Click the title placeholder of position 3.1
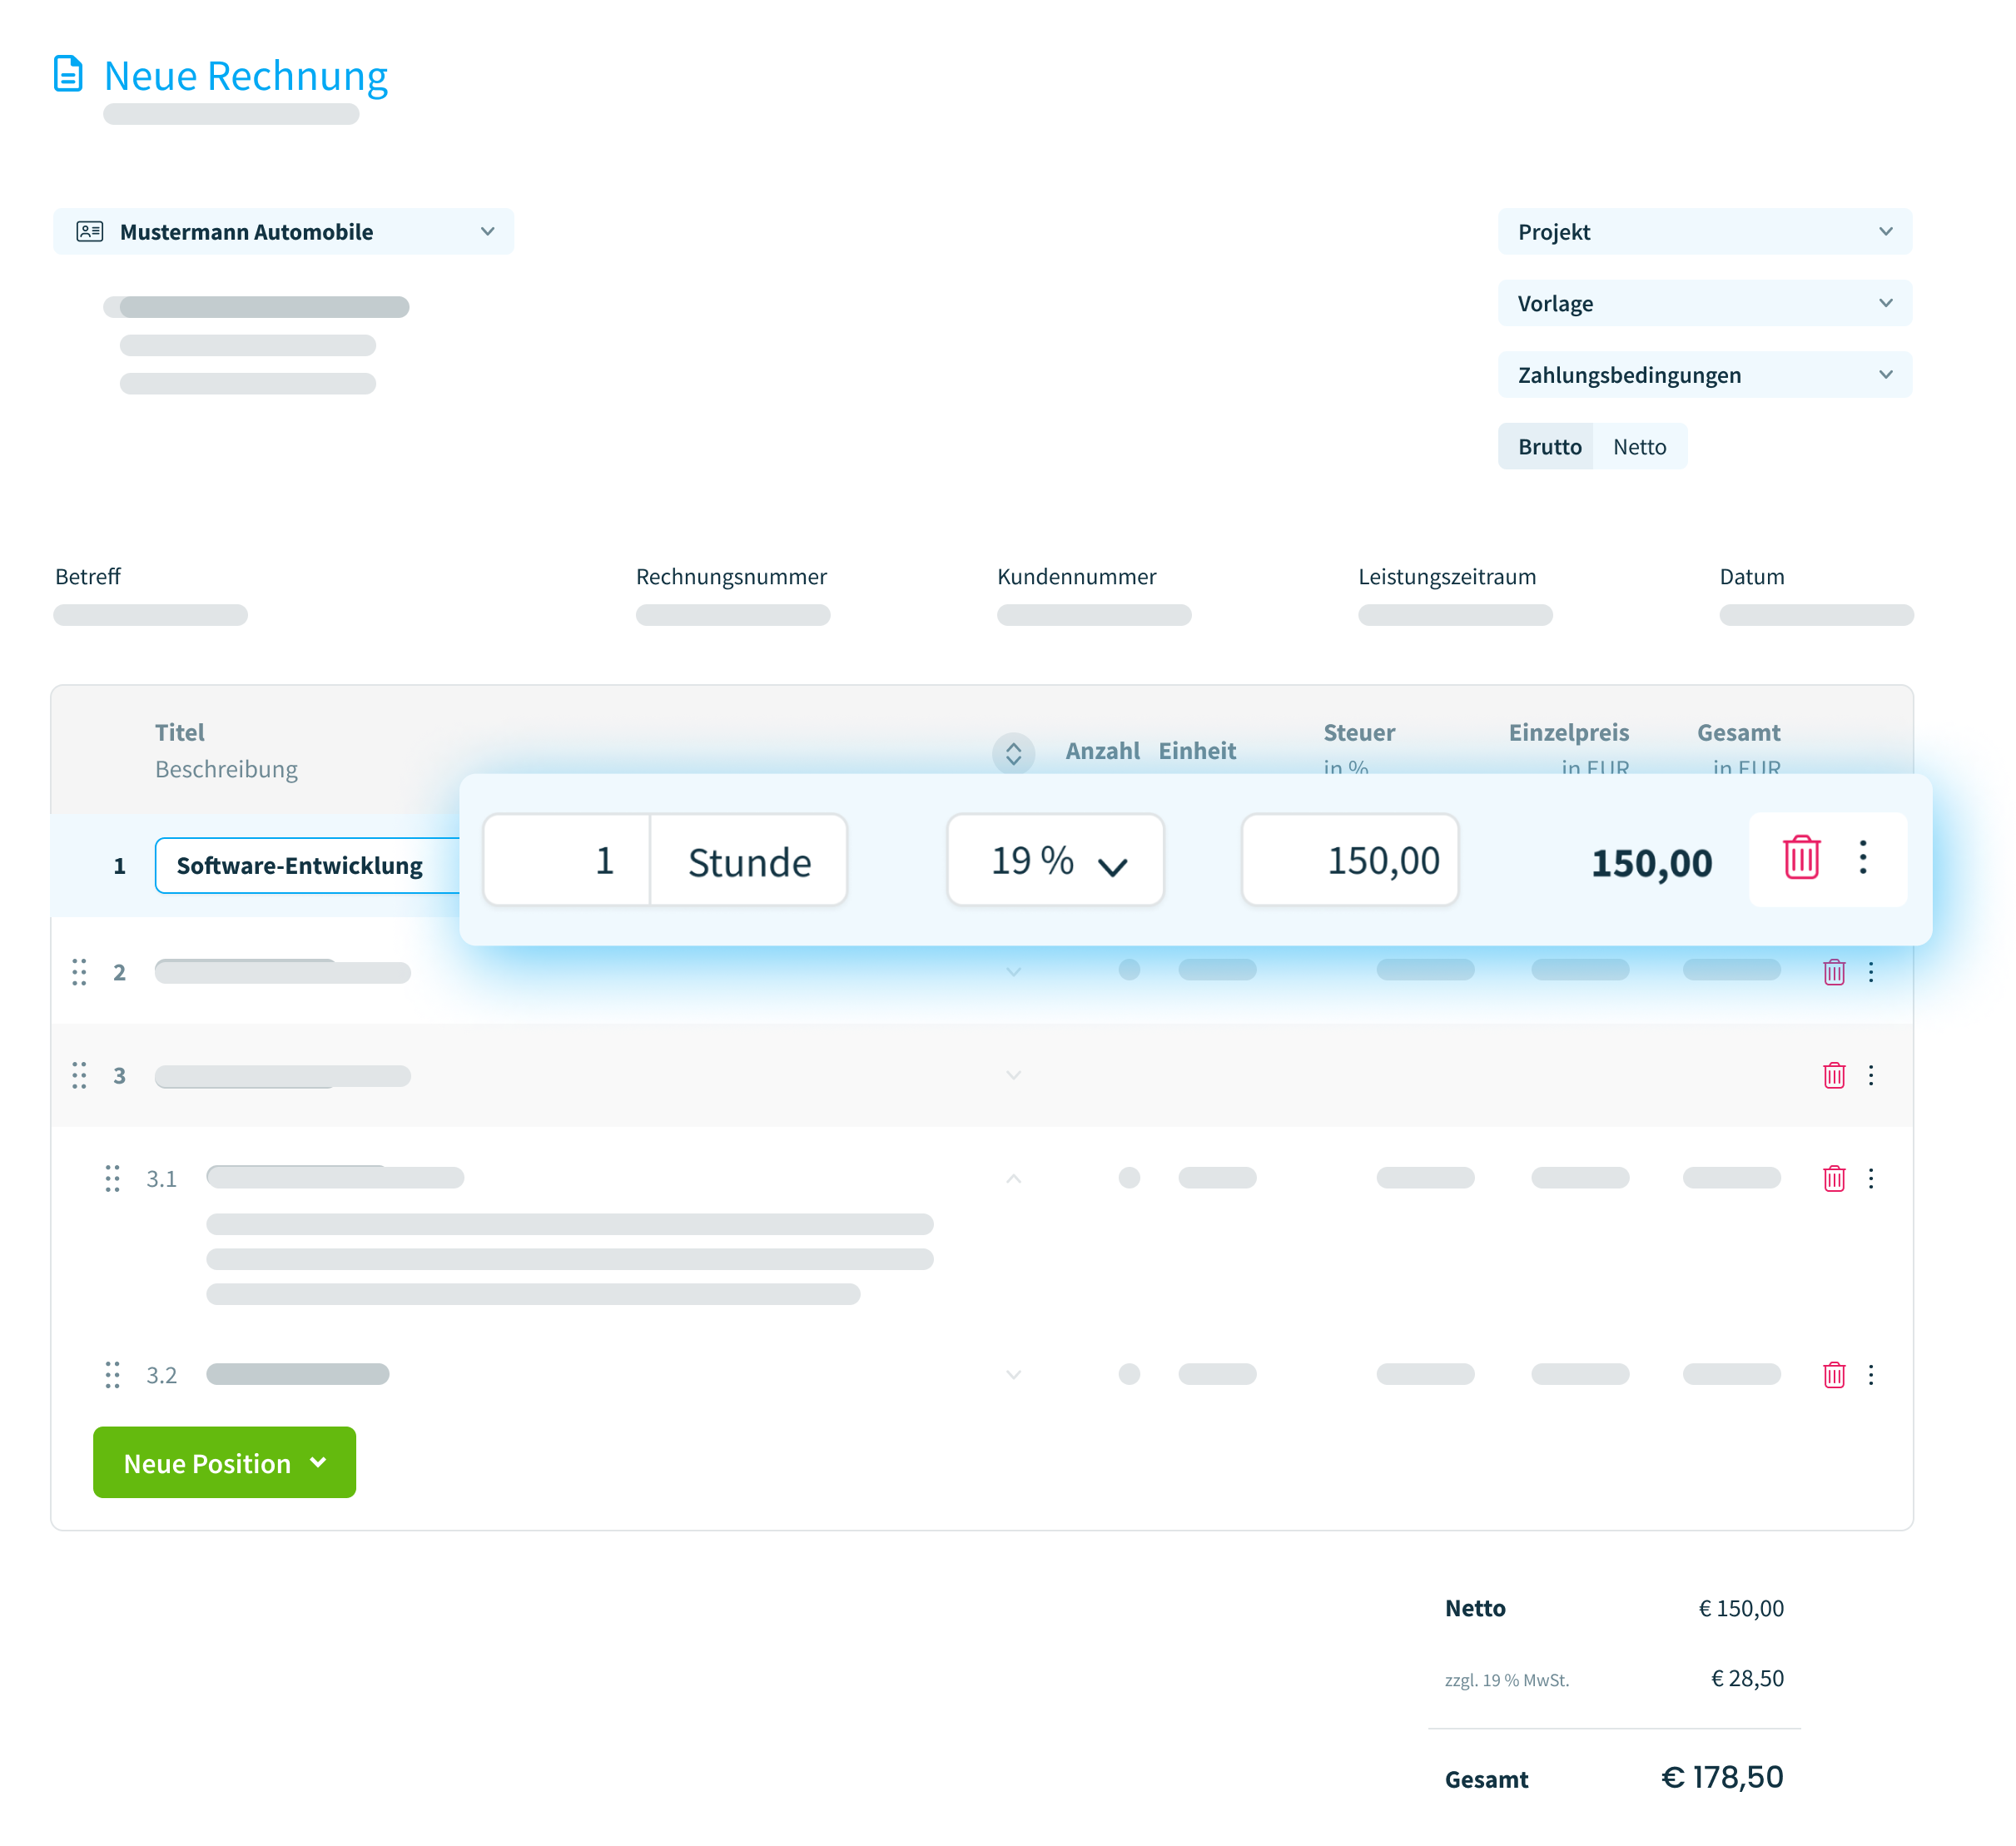Image resolution: width=2016 pixels, height=1846 pixels. point(335,1177)
